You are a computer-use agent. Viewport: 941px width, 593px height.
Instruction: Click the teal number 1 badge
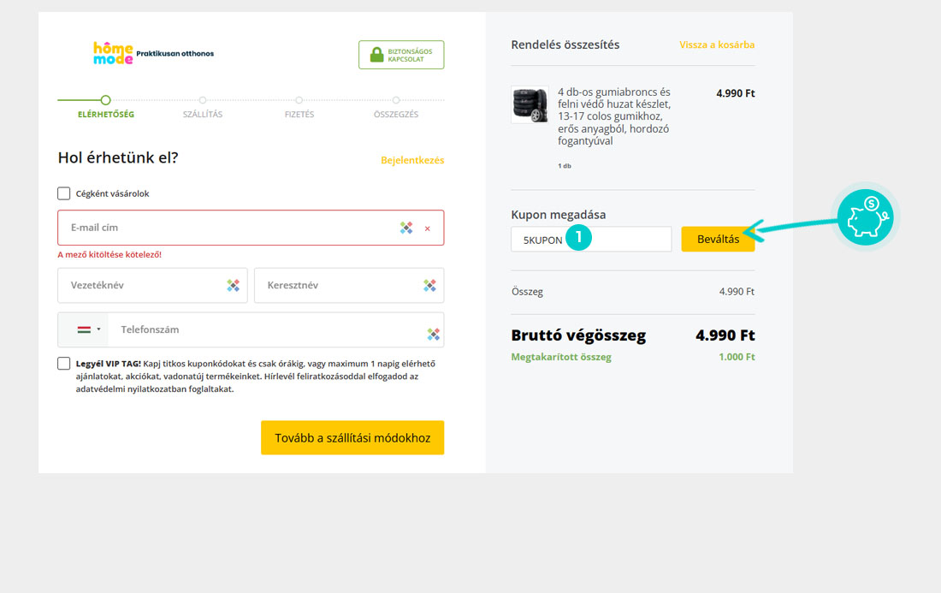click(578, 239)
